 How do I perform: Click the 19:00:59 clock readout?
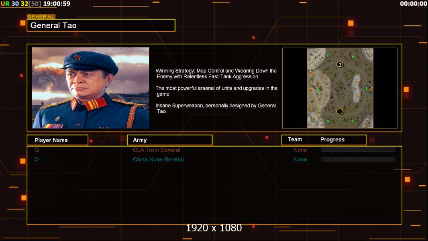click(57, 4)
